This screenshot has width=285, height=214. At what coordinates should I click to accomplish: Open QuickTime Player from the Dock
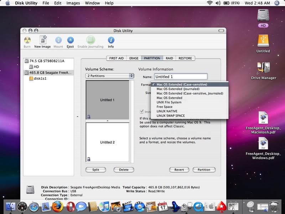pyautogui.click(x=198, y=207)
